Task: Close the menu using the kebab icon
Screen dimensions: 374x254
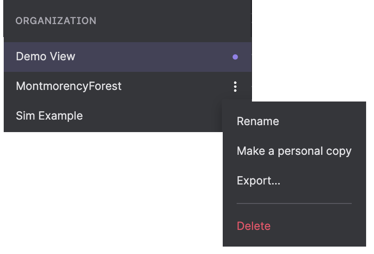Action: tap(235, 86)
